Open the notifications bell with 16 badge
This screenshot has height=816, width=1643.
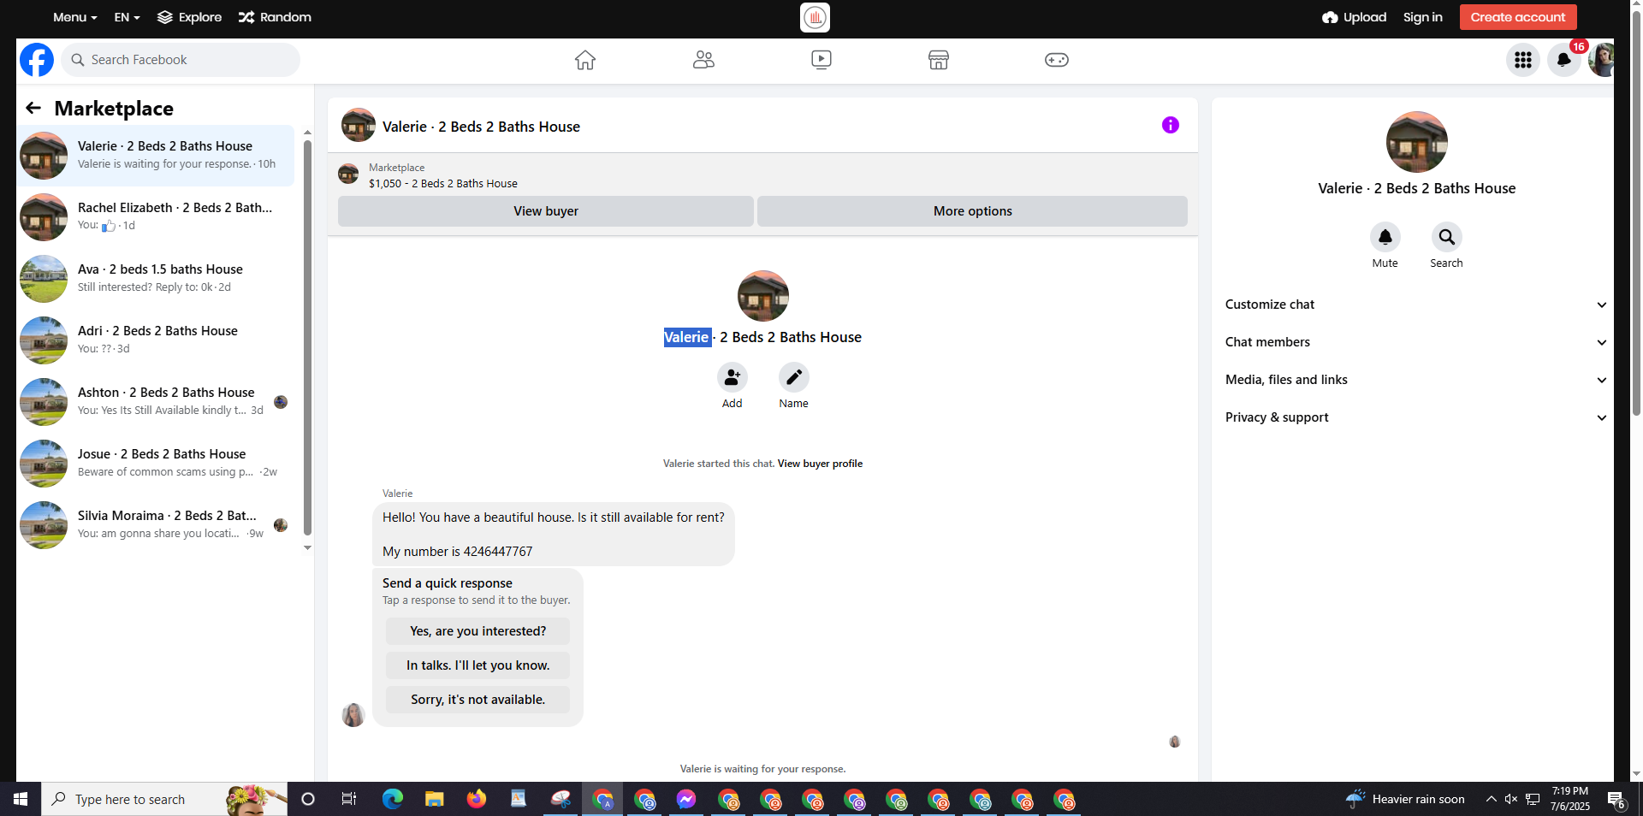click(1564, 60)
